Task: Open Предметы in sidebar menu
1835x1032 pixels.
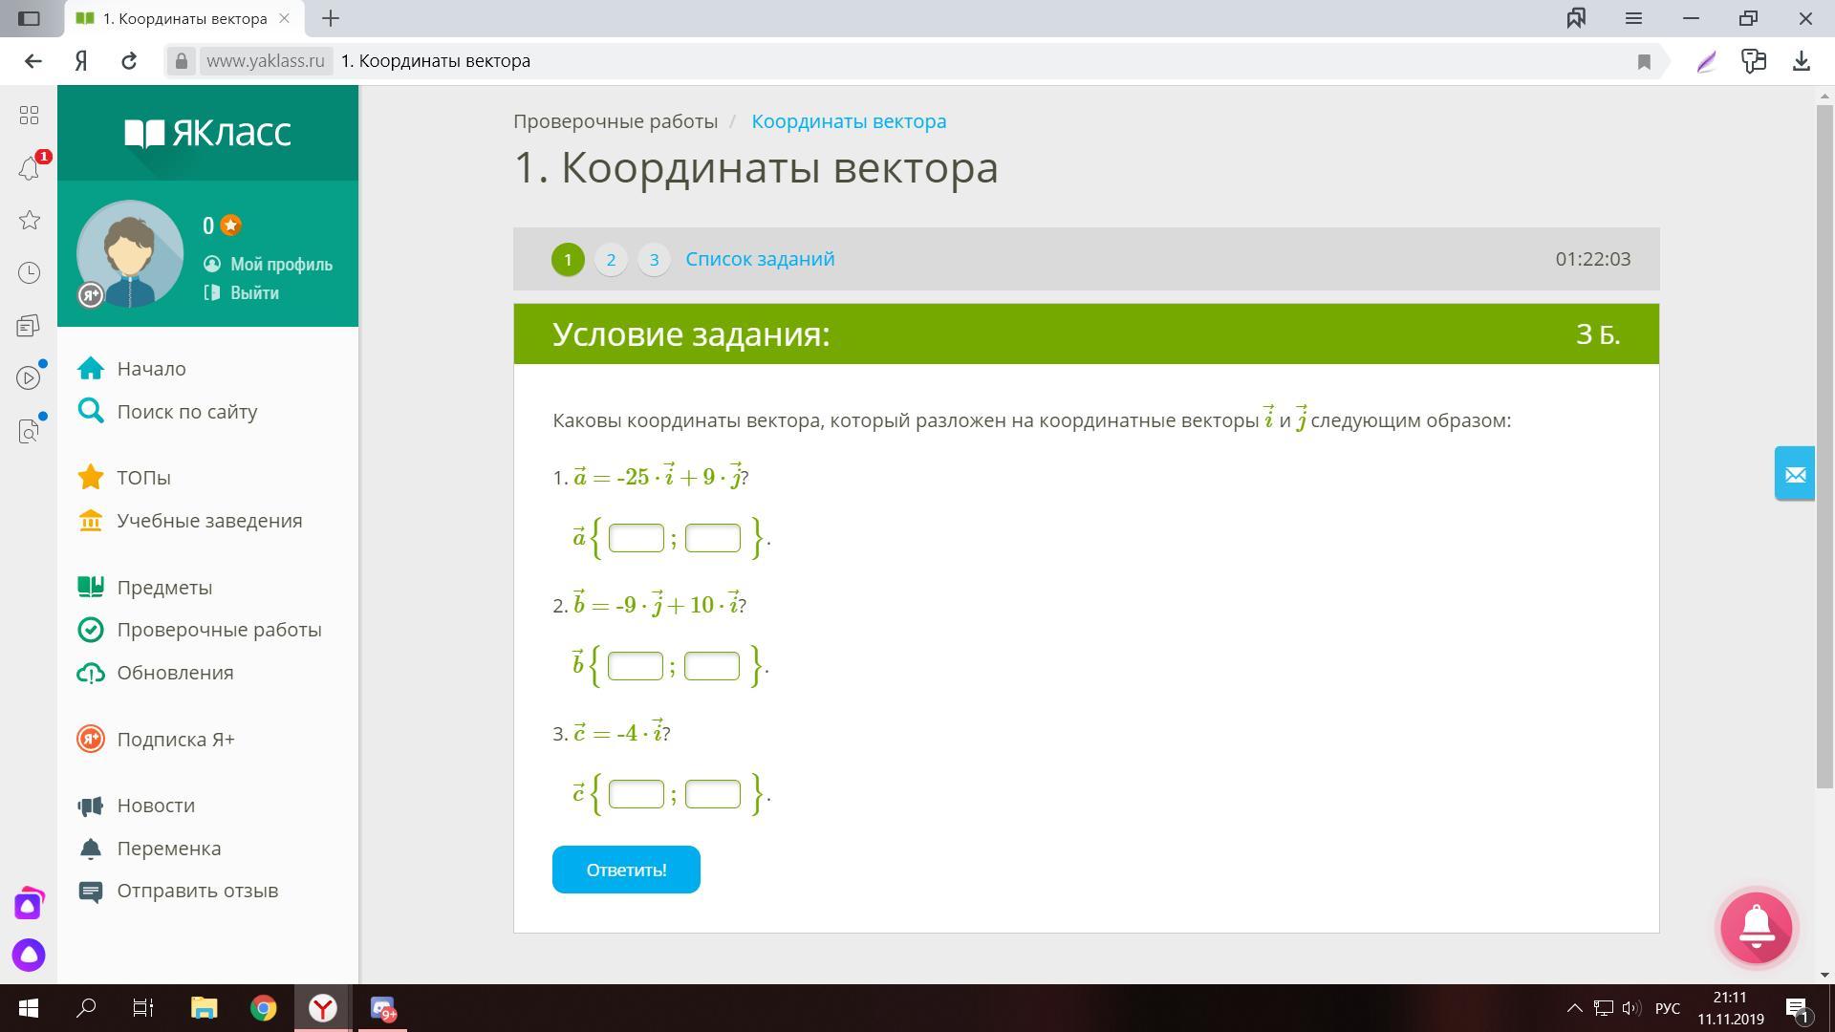Action: pos(164,588)
